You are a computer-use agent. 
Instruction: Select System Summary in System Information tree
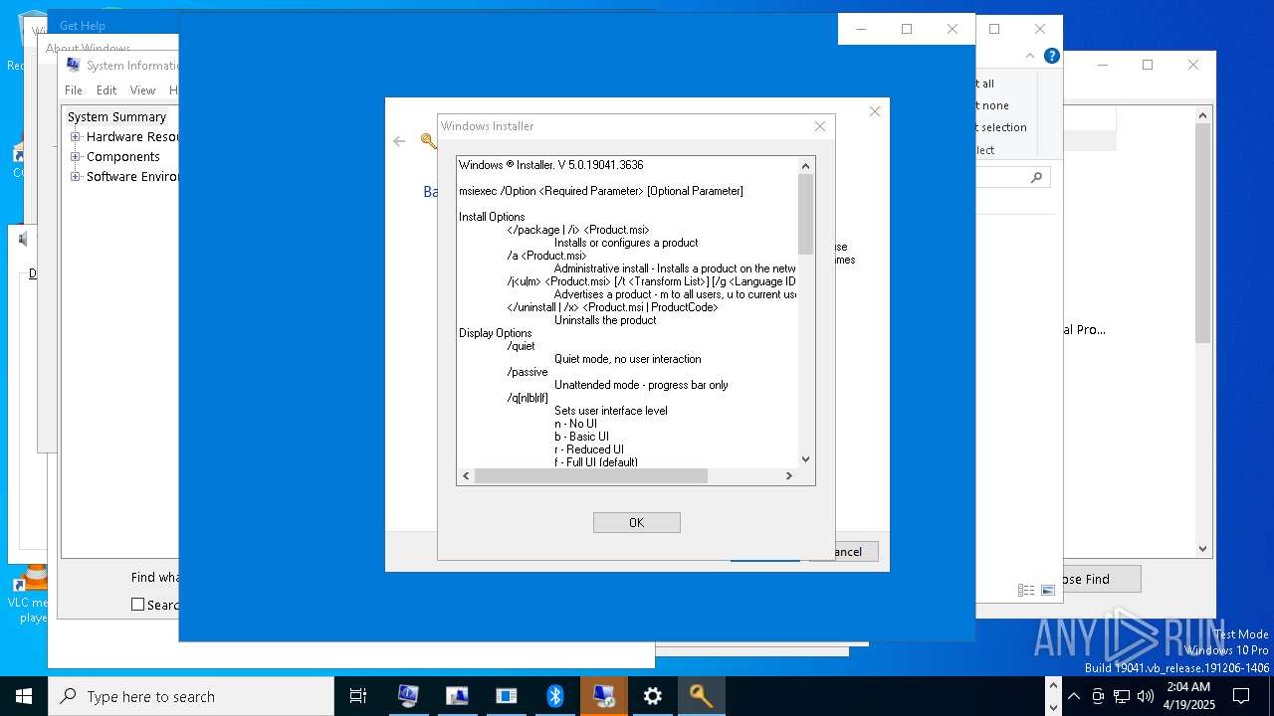click(x=116, y=116)
